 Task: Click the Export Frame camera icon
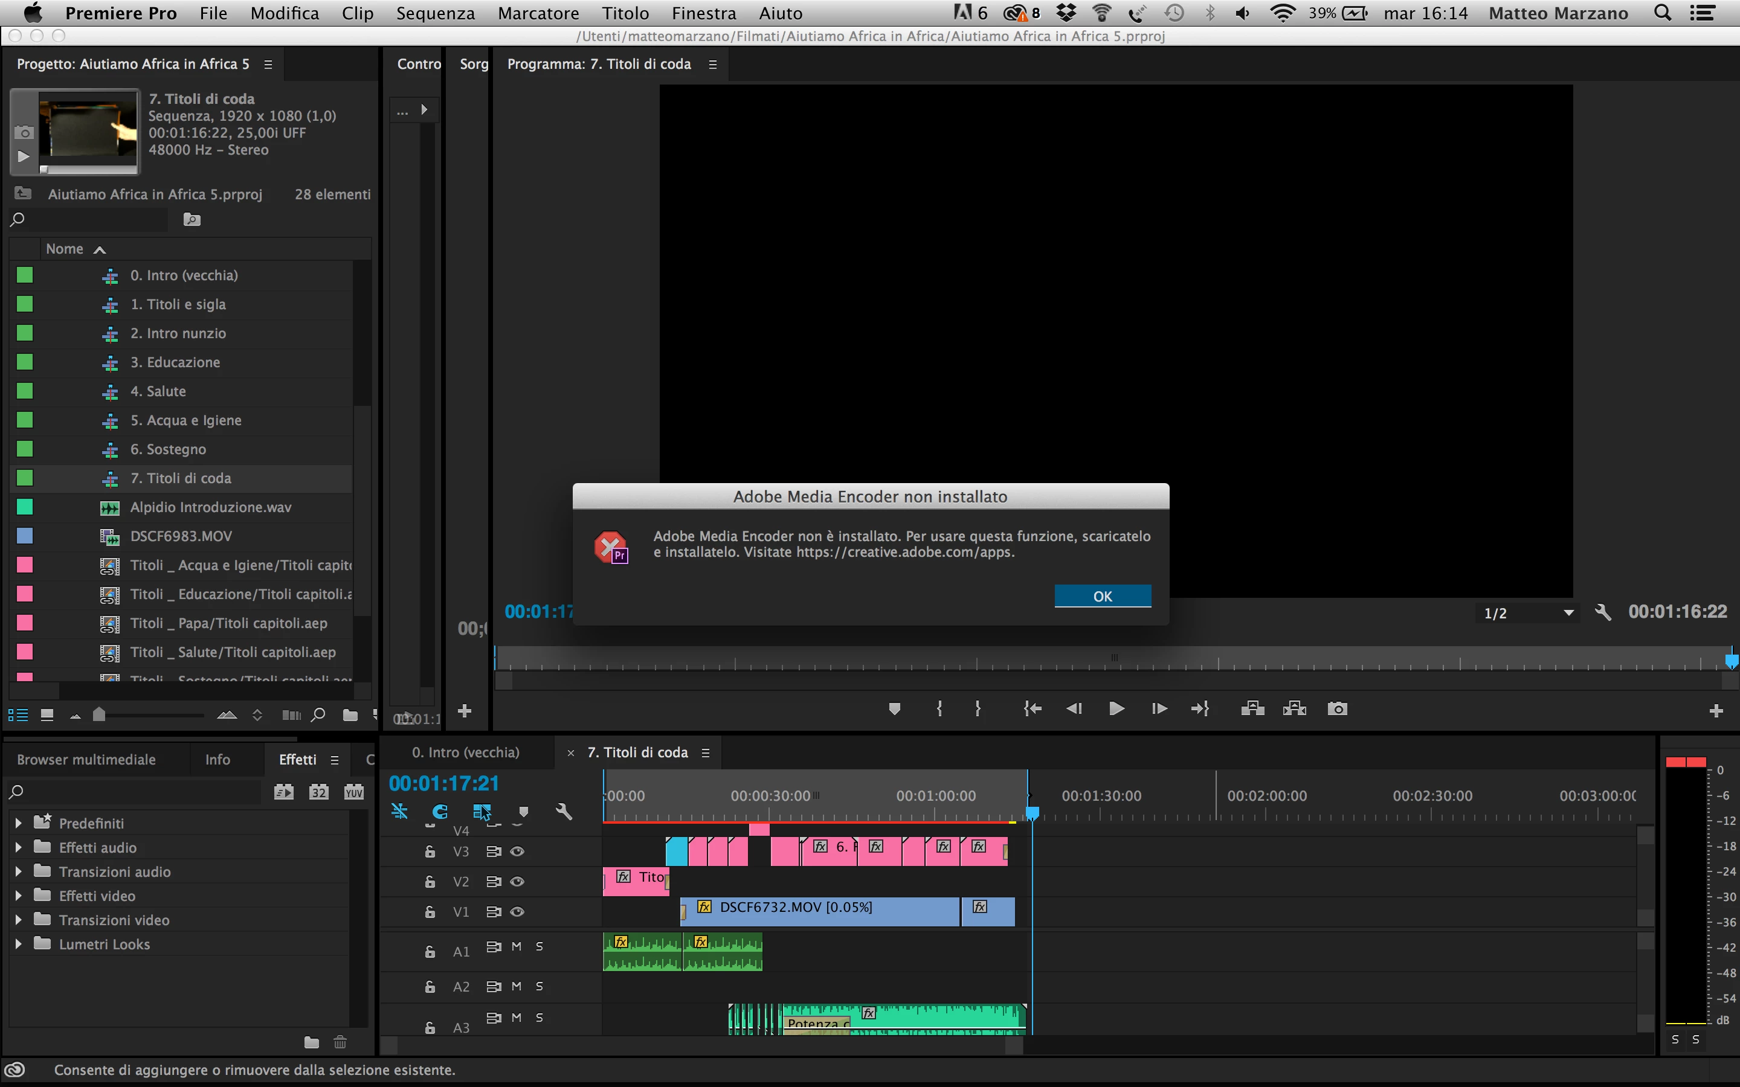tap(1336, 709)
